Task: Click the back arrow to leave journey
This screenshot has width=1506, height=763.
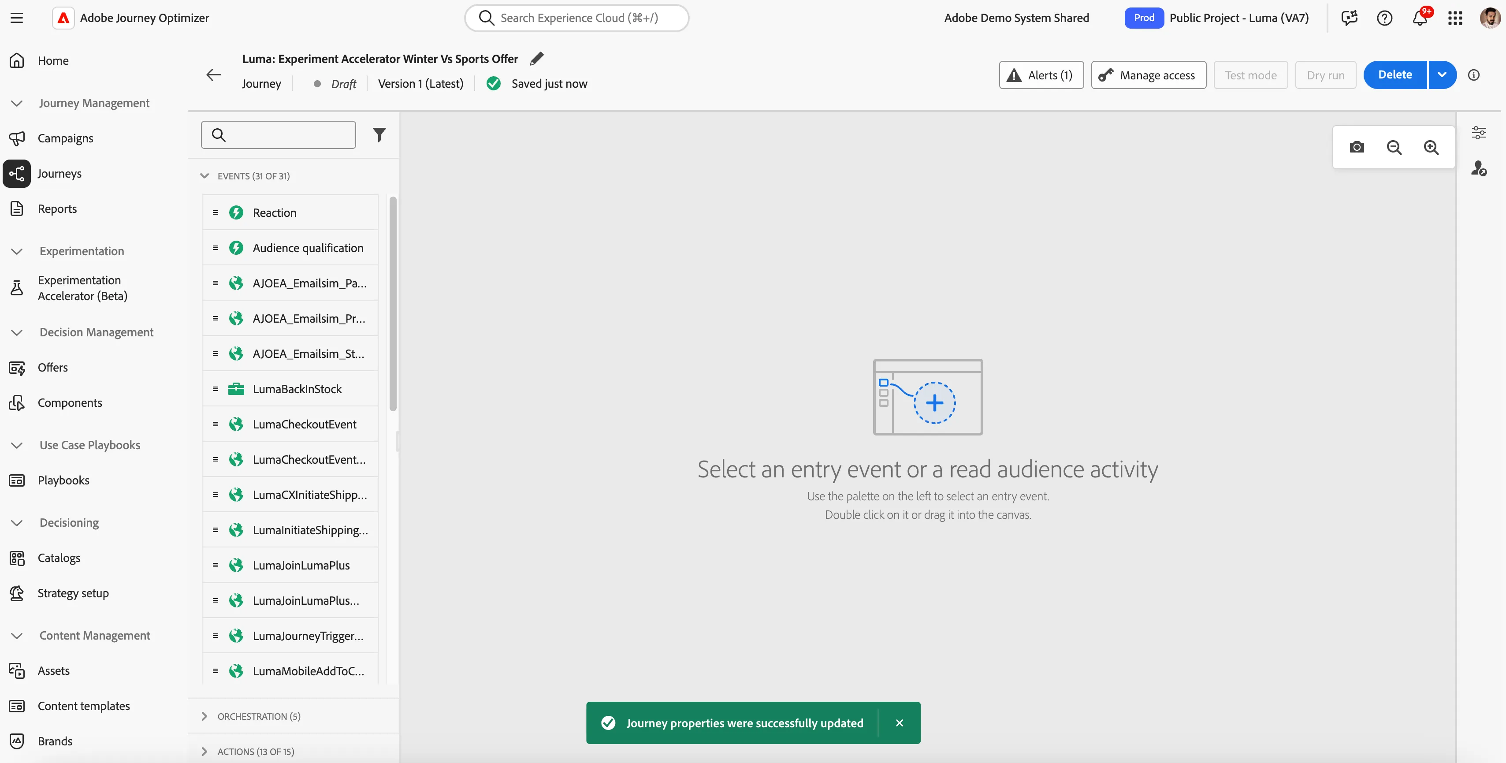Action: [x=214, y=75]
